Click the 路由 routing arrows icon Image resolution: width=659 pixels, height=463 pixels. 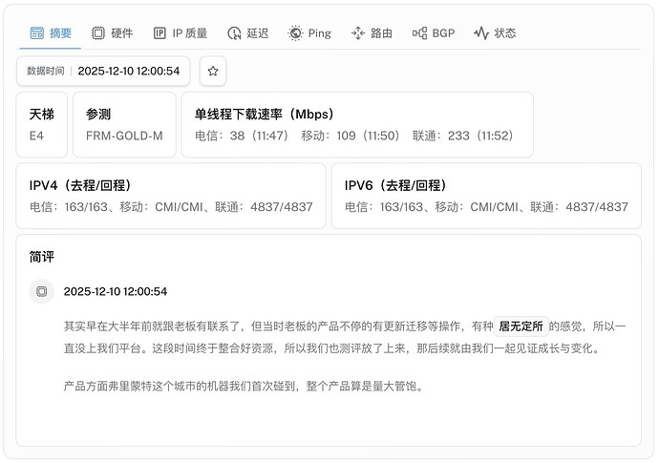point(358,33)
